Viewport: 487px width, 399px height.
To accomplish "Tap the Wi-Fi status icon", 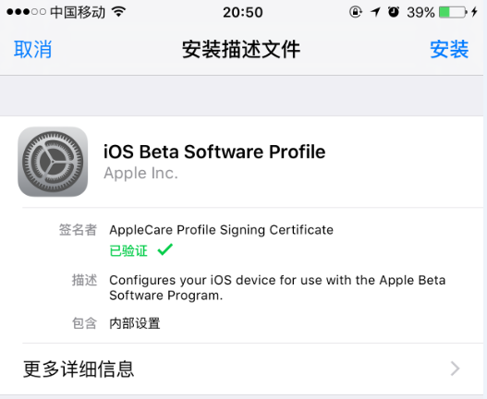I will 118,12.
